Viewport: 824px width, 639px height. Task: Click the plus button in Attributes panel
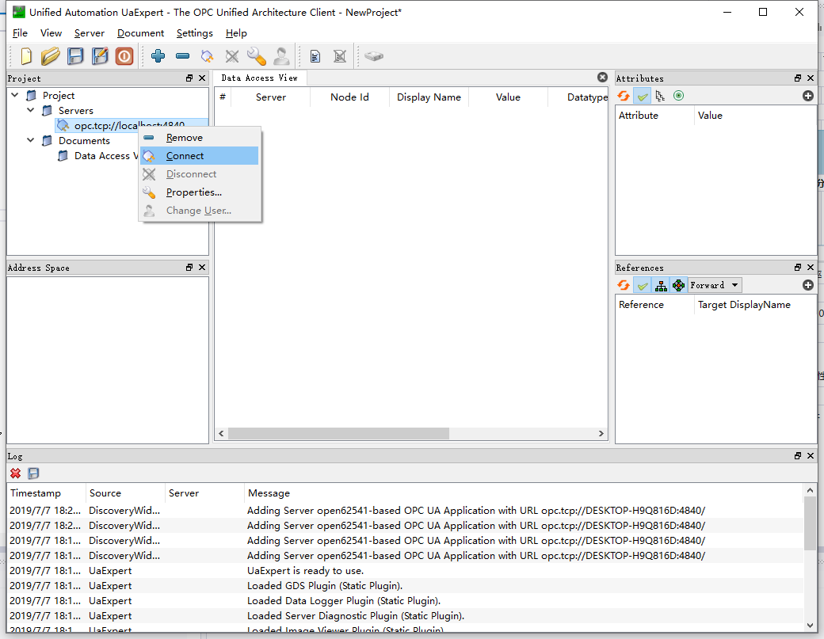[x=808, y=96]
